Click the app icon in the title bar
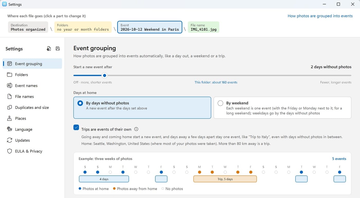Viewport: 360px width, 198px height. pos(4,4)
